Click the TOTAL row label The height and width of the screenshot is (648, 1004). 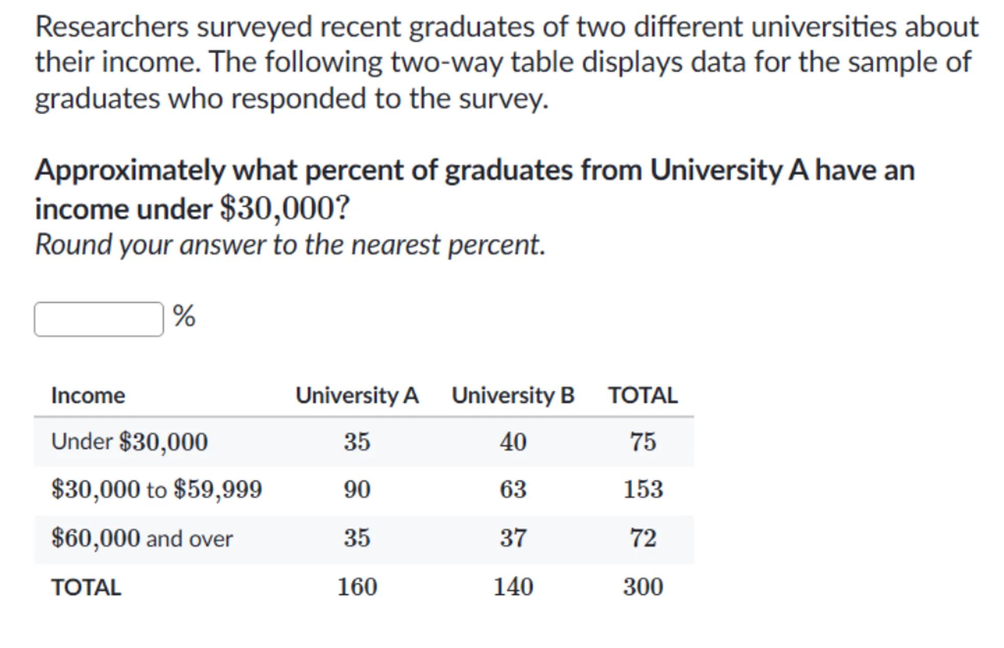coord(86,587)
